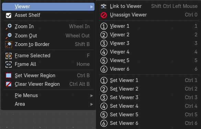Click the Zoom to Border dashed magnifier icon
Screen dimensions: 201x129
click(x=9, y=45)
